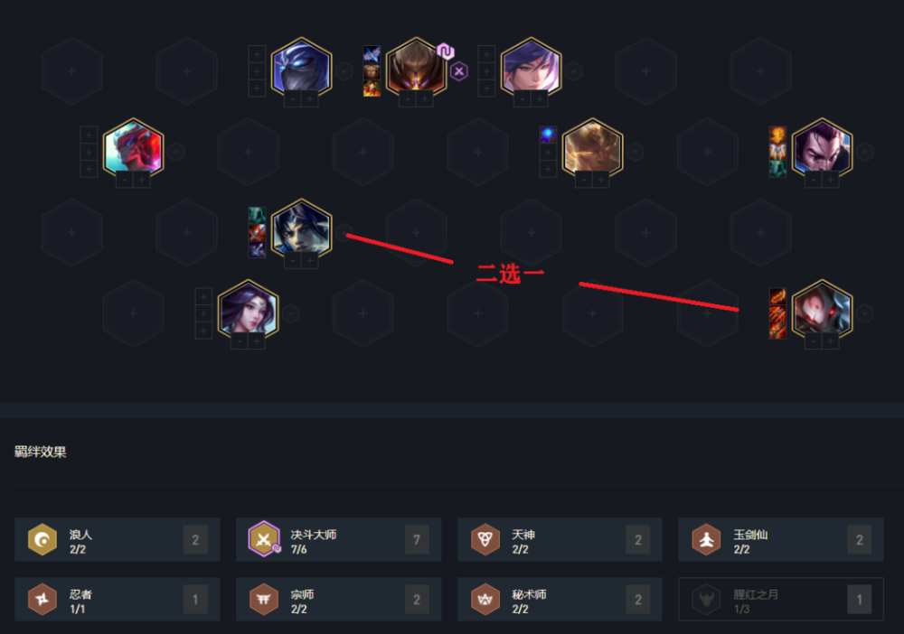
Task: Click the 秘术师 trait icon
Action: (x=485, y=600)
